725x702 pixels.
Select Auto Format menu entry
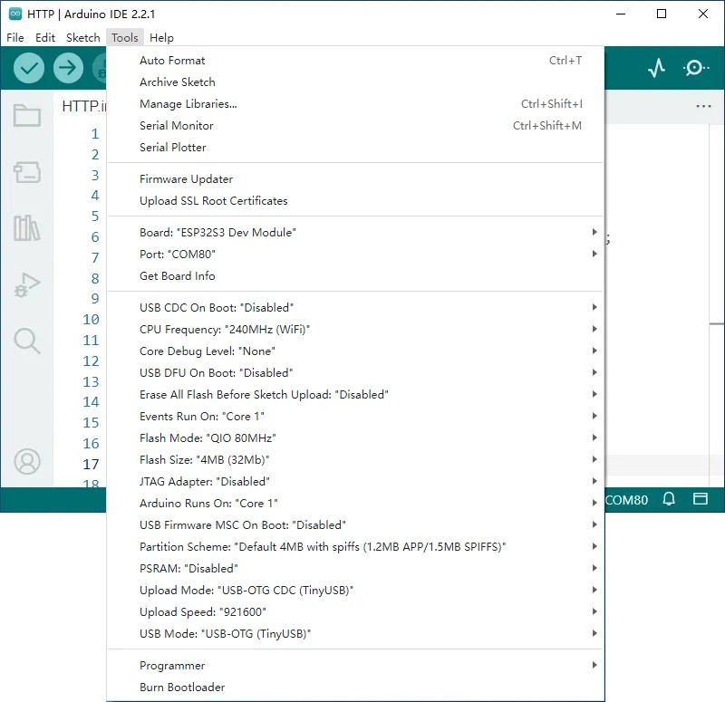tap(172, 61)
